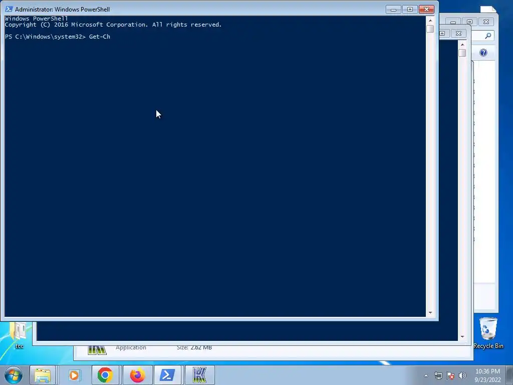Viewport: 513px width, 385px height.
Task: Click the Get-Ch command line text
Action: (100, 37)
